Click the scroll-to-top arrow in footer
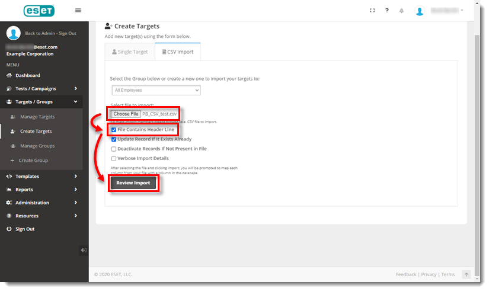489x291 pixels. pyautogui.click(x=466, y=274)
